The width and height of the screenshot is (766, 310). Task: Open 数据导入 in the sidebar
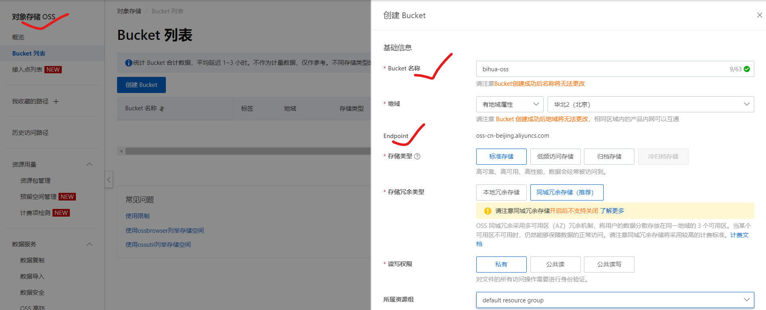click(32, 276)
